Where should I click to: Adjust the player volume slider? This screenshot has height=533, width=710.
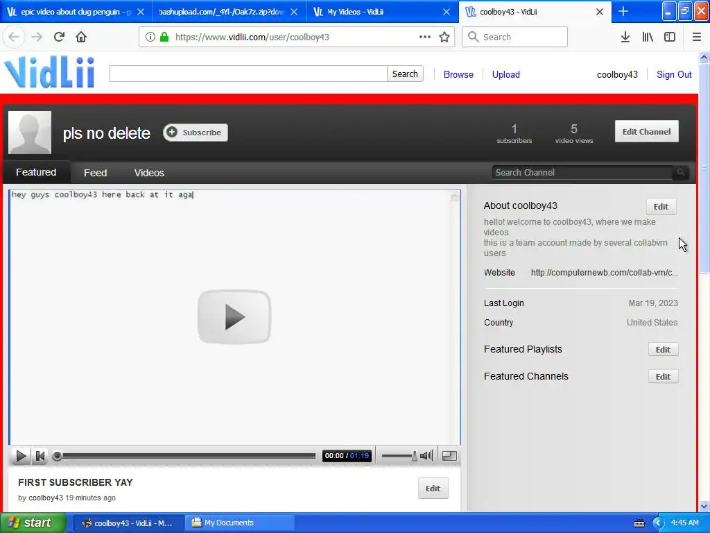point(399,456)
